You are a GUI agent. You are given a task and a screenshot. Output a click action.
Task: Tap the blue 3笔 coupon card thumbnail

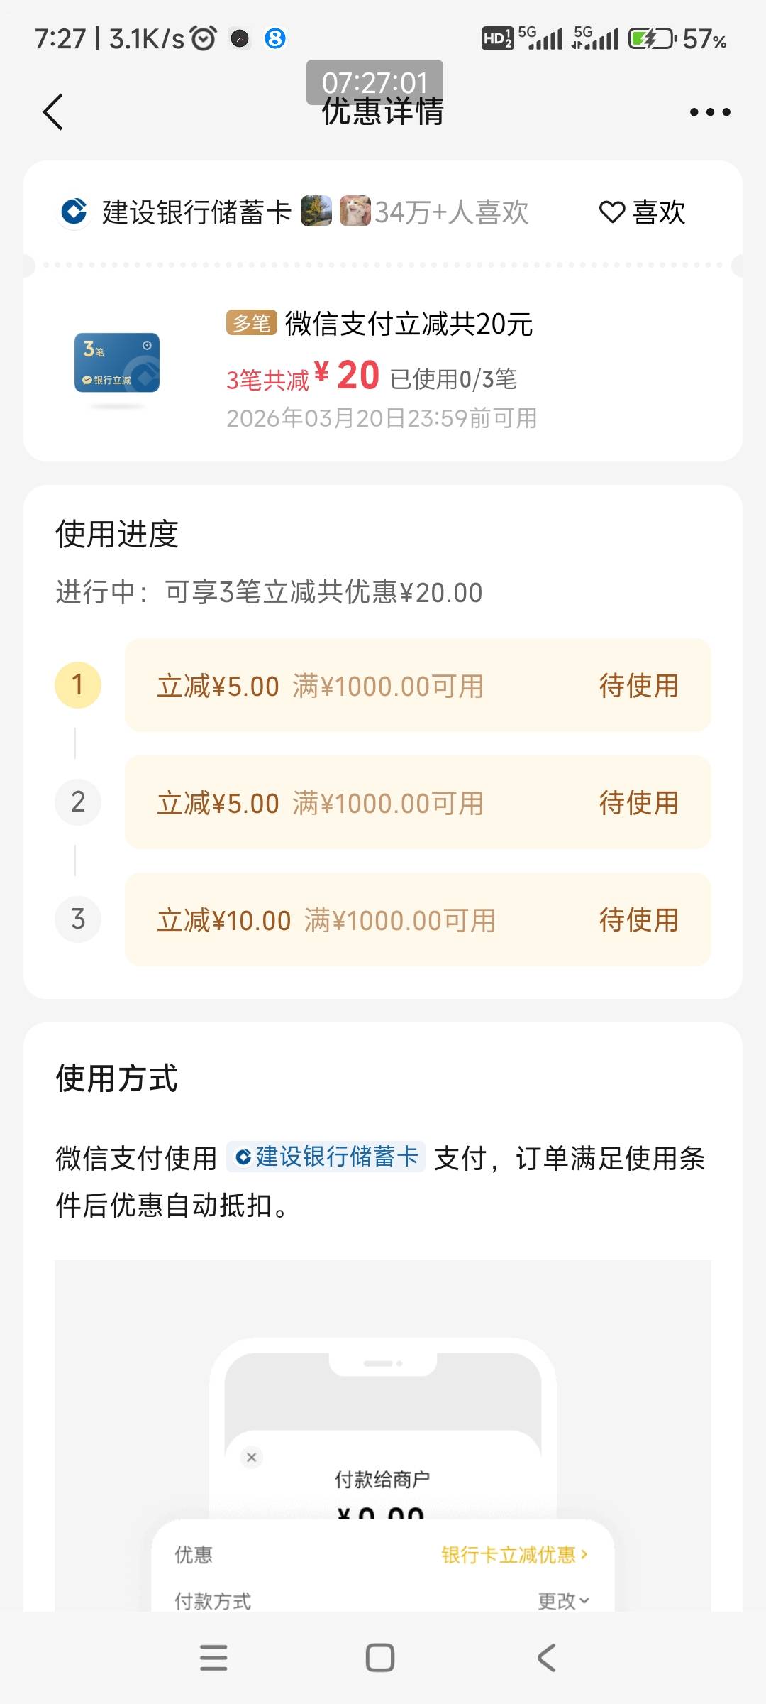point(117,363)
